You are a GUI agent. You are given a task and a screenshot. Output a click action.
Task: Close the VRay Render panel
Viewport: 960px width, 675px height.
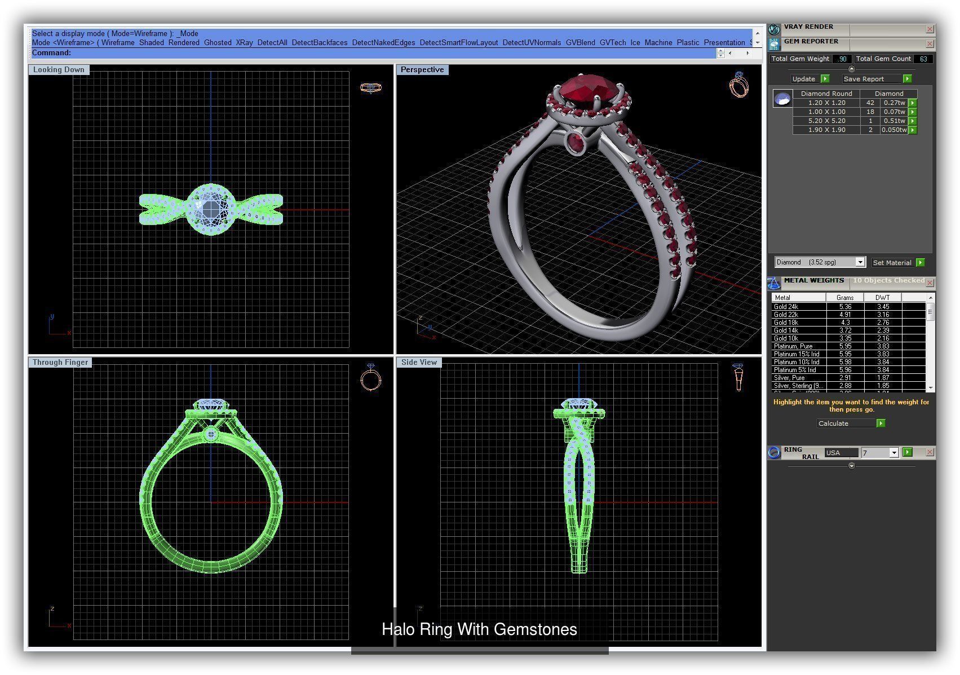coord(930,29)
